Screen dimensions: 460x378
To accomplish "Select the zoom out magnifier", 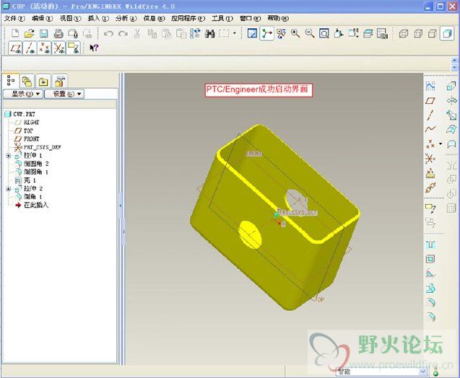I will [310, 33].
